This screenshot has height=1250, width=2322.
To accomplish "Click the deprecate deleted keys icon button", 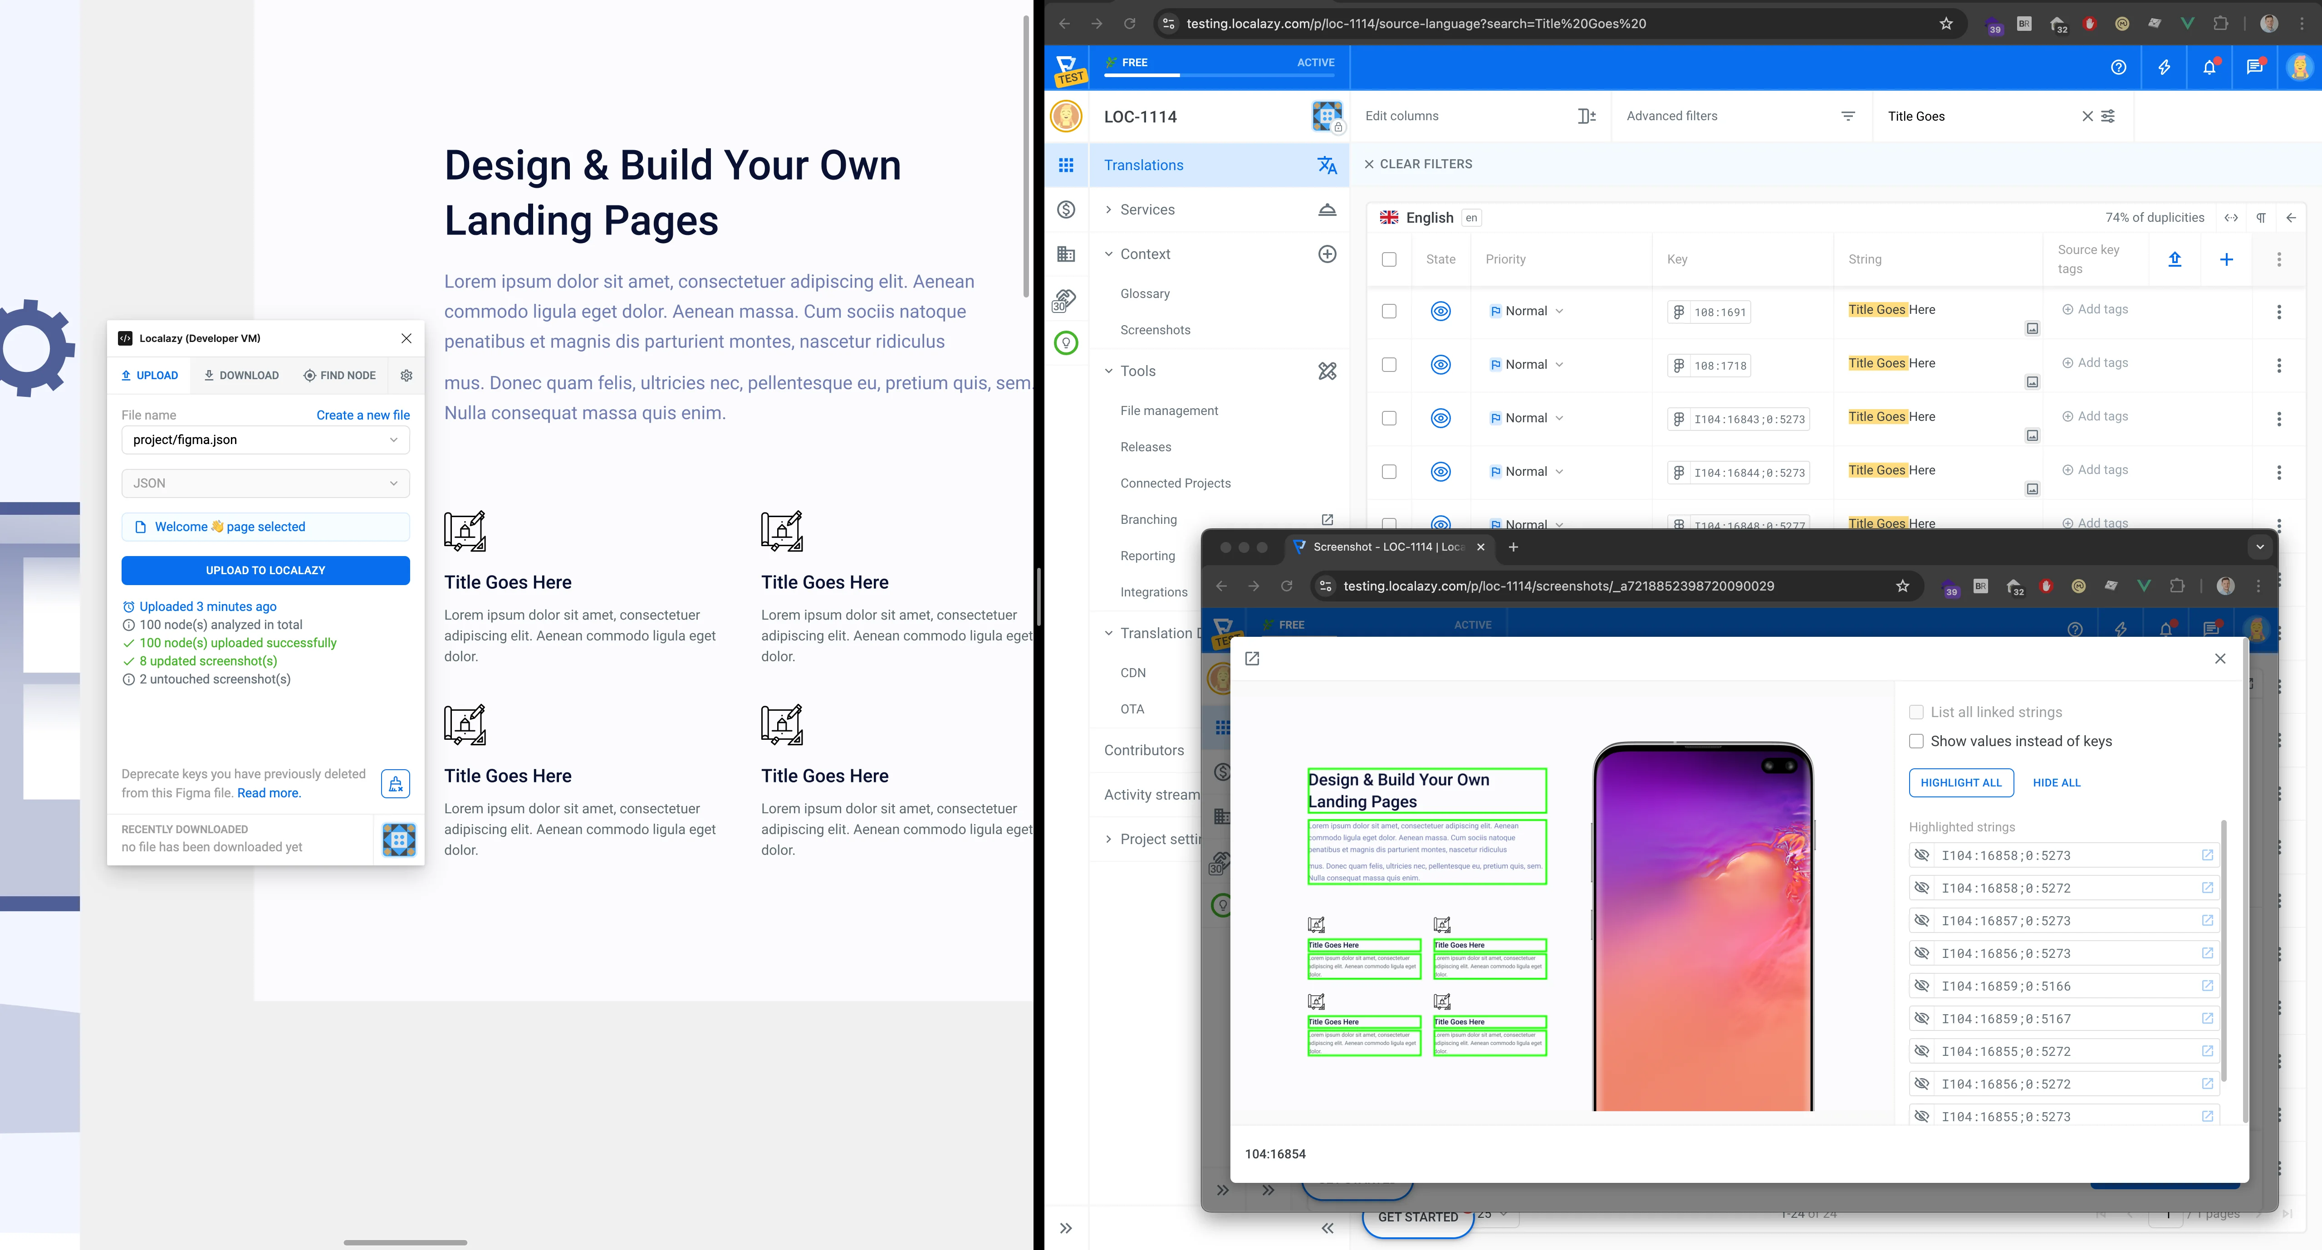I will [396, 784].
